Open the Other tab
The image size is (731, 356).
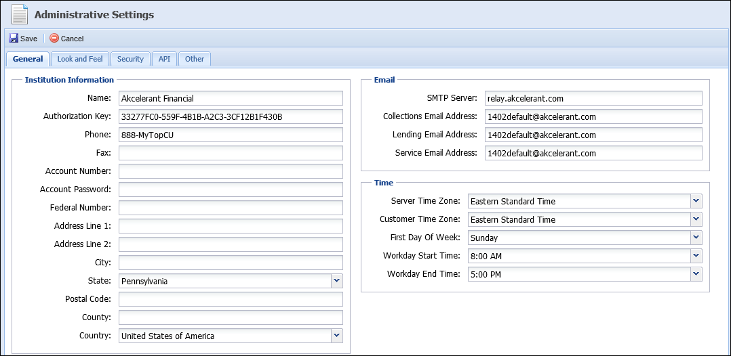pos(195,59)
